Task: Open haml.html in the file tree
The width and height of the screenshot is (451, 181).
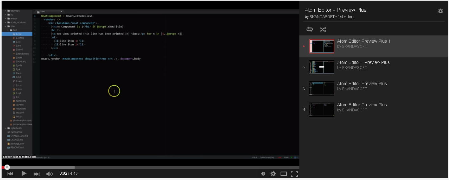Action: pyautogui.click(x=19, y=101)
